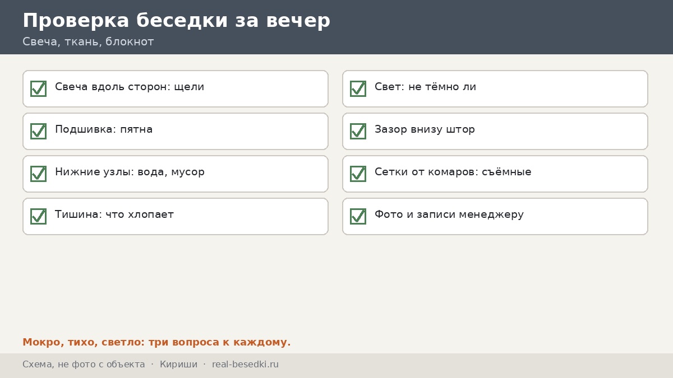Click the 'Свеча вдоль сторон: щели' item text
The image size is (673, 378).
point(130,87)
